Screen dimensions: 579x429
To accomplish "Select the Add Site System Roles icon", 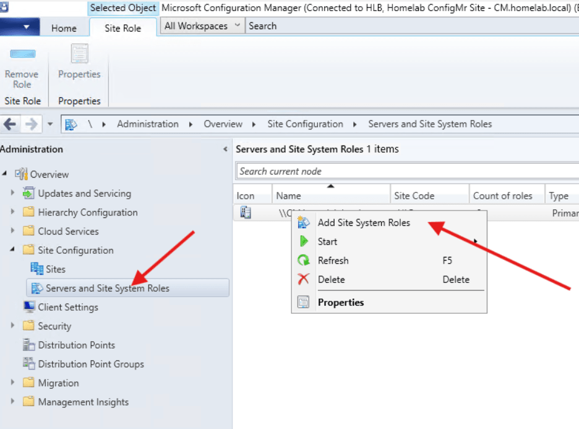I will pos(305,222).
